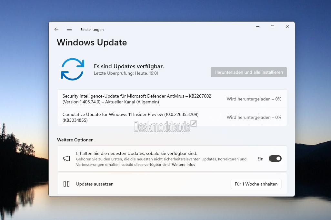331x220 pixels.
Task: Click the Windows Update page heading
Action: 92,42
